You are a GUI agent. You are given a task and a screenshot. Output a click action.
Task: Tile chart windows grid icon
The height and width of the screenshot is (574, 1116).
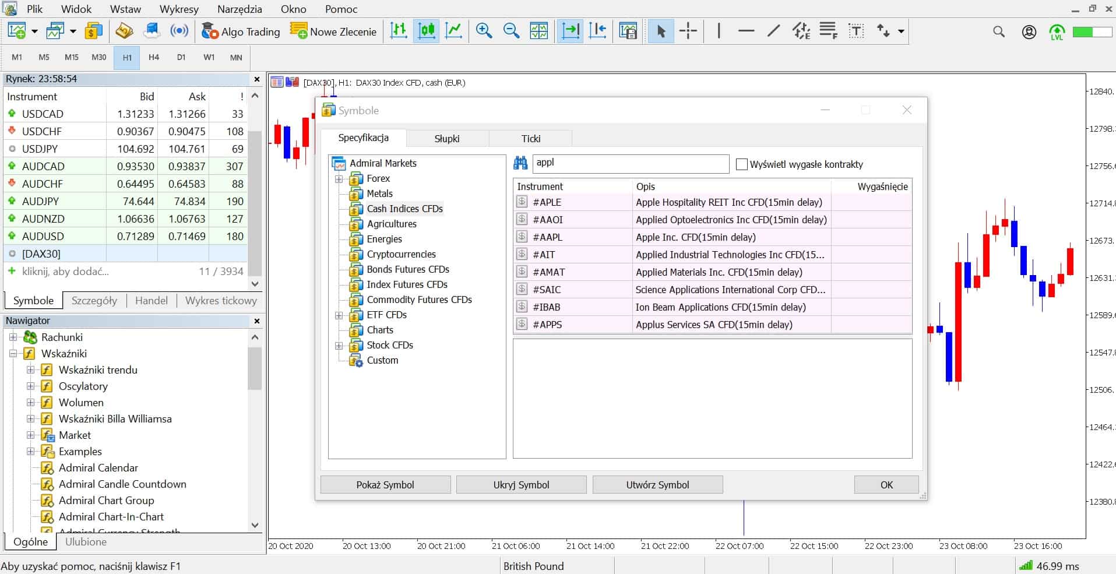[x=539, y=31]
